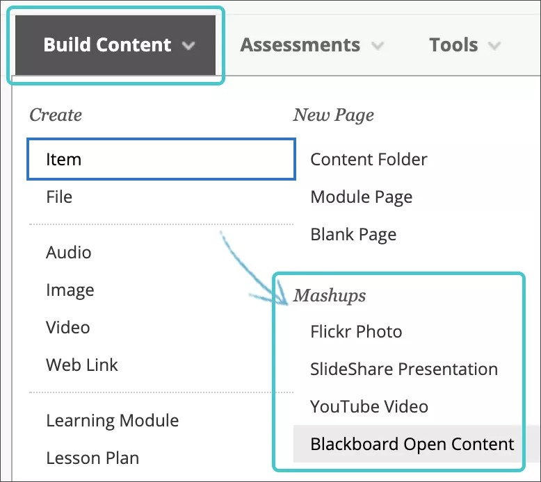
Task: Open the Build Content dropdown menu
Action: pyautogui.click(x=107, y=45)
